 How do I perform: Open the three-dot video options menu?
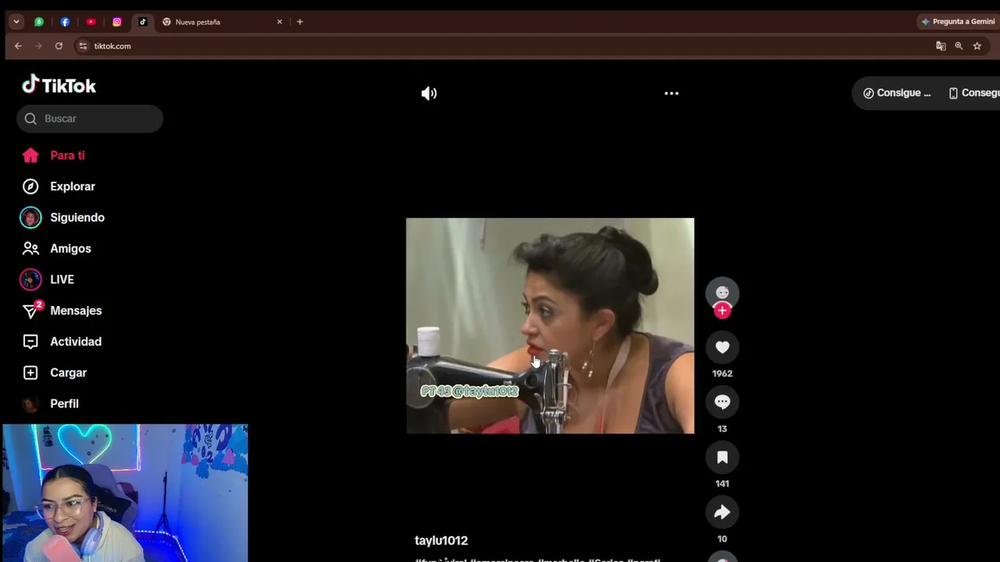671,94
